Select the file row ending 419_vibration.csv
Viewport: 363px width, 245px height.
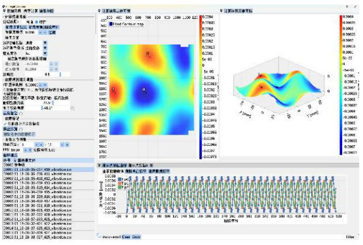pos(49,210)
